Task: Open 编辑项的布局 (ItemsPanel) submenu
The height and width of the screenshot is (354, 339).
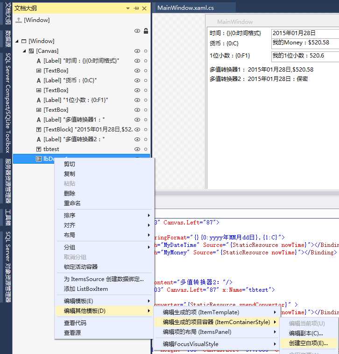Action: 217,332
